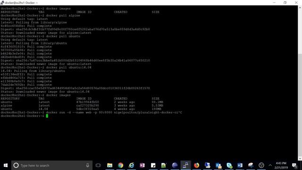This screenshot has height=170, width=302.
Task: Click the '4 weeks ago' created value
Action: click(124, 109)
